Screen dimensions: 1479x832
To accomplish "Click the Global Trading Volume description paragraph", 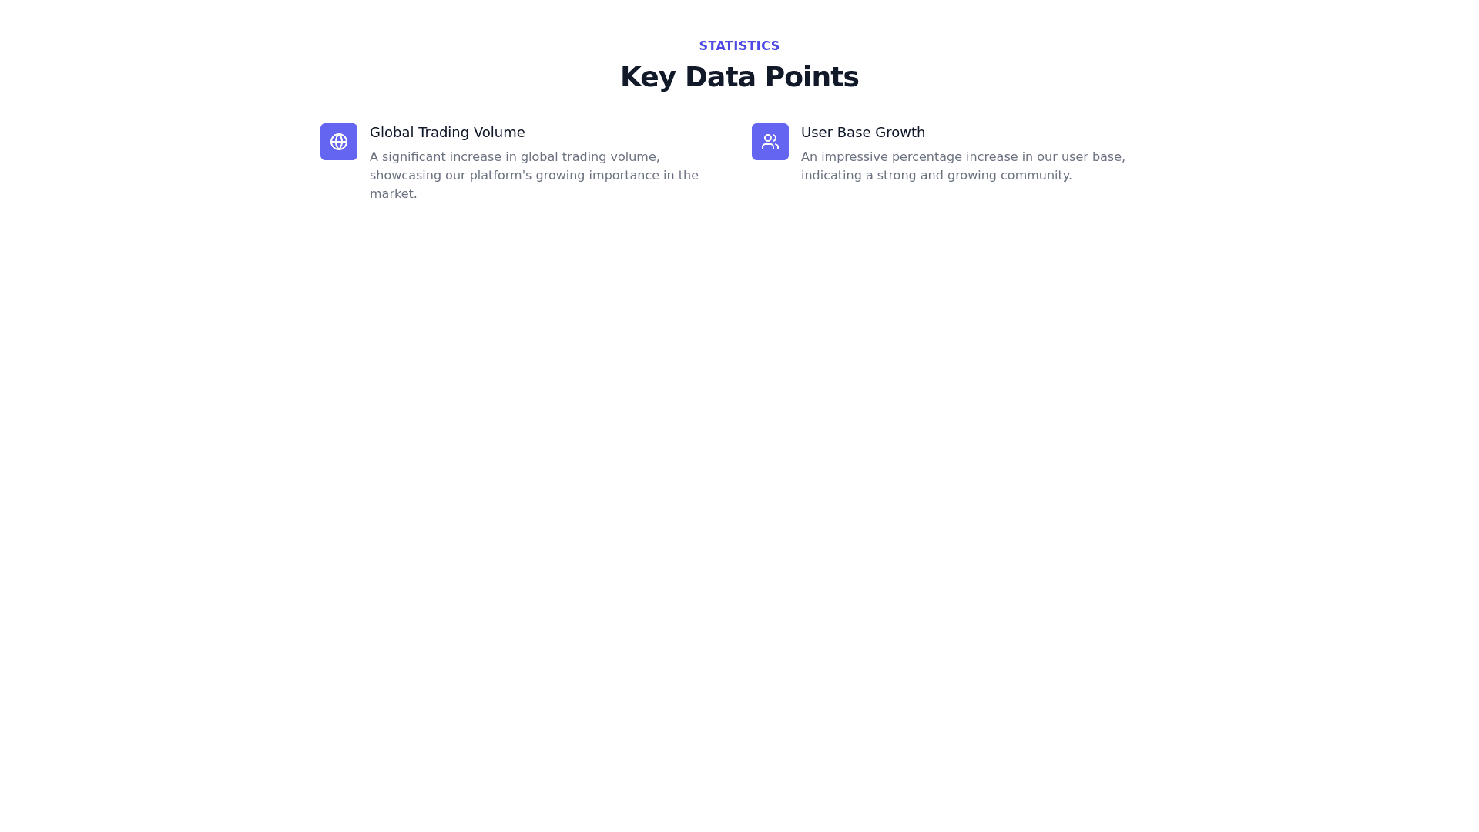I will (x=534, y=176).
